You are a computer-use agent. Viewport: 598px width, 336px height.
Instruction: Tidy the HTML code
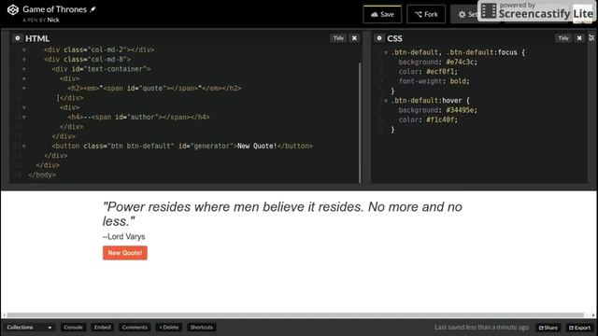coord(338,38)
